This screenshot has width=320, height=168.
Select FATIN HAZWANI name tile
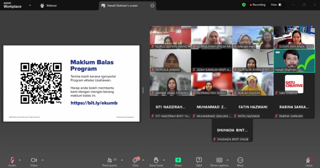coord(253,107)
